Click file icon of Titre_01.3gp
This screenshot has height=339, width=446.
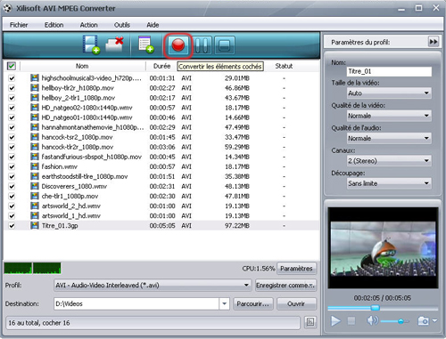[35, 225]
